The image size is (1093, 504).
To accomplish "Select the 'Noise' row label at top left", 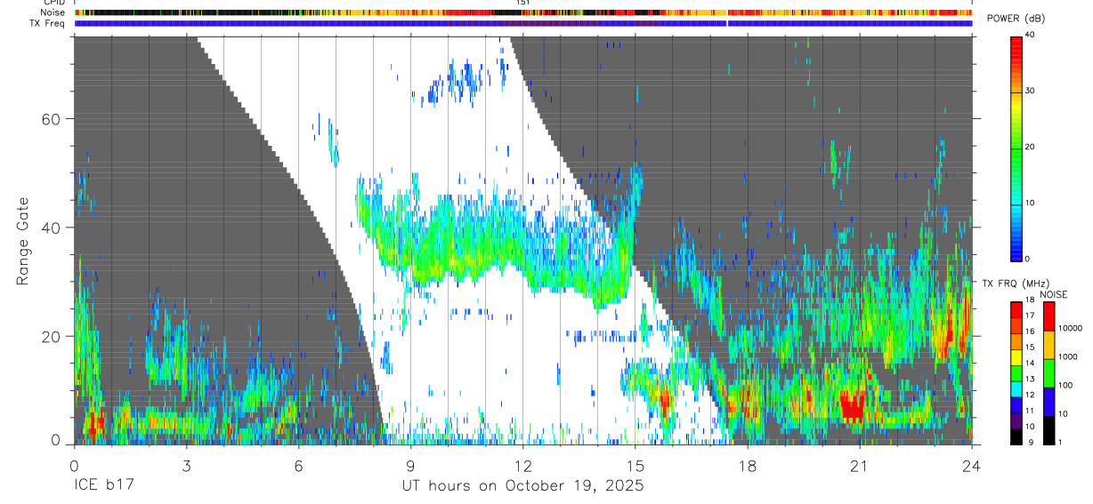I will pos(54,12).
